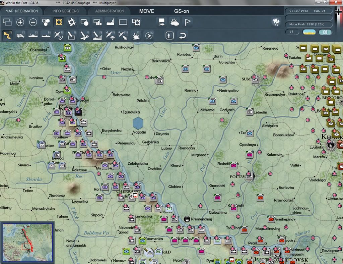This screenshot has height=264, width=343.
Task: Click the German cross side flag
Action: tap(338, 12)
